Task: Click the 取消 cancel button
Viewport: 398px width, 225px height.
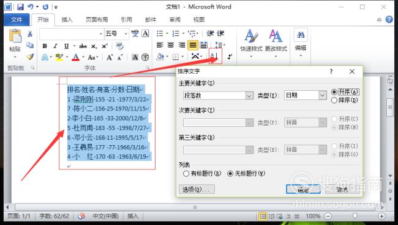Action: coord(342,189)
